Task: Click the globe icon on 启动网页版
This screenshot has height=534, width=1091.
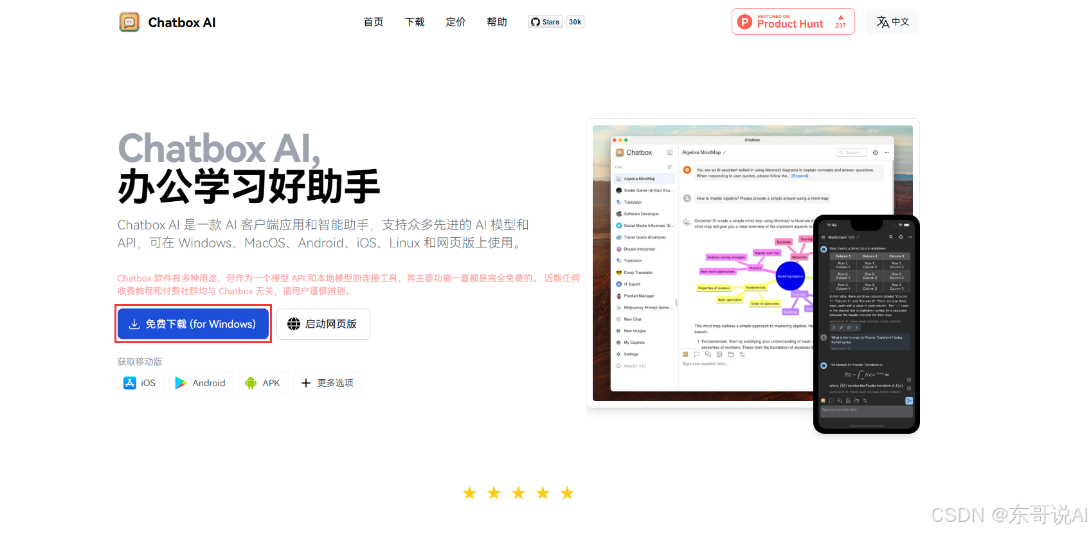Action: [x=294, y=324]
